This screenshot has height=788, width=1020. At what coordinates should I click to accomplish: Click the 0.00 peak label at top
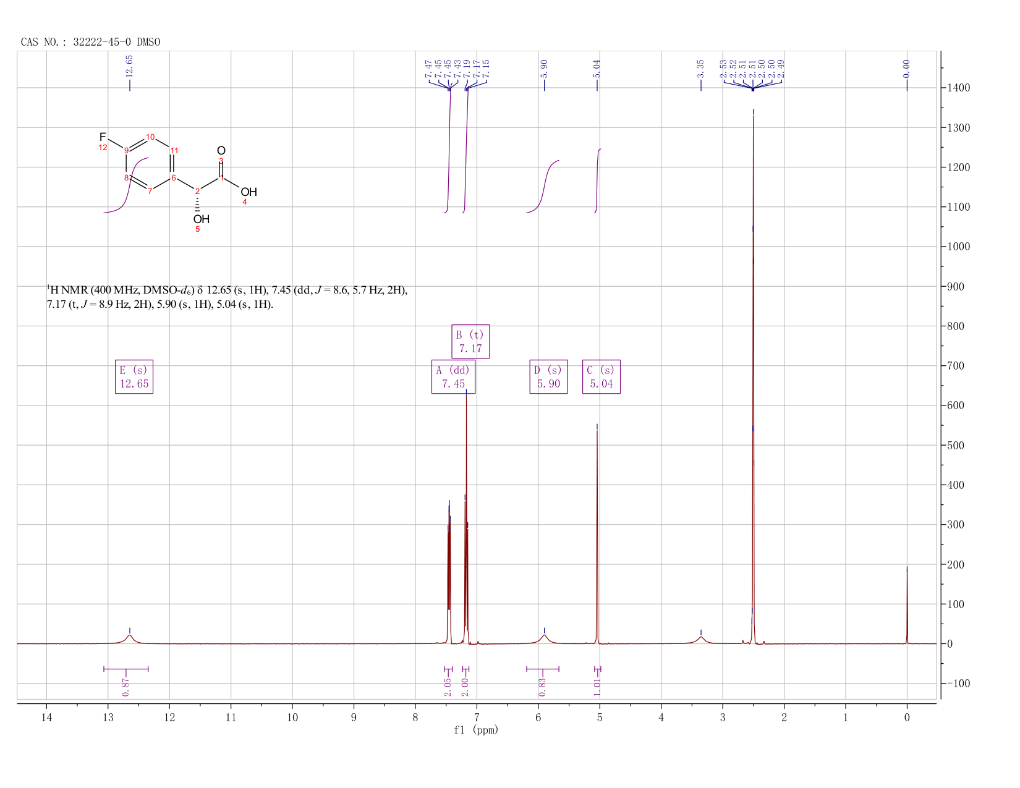pyautogui.click(x=907, y=68)
